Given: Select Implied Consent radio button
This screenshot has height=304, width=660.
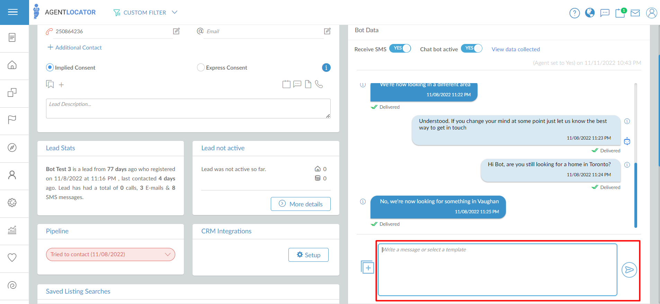Looking at the screenshot, I should tap(50, 68).
